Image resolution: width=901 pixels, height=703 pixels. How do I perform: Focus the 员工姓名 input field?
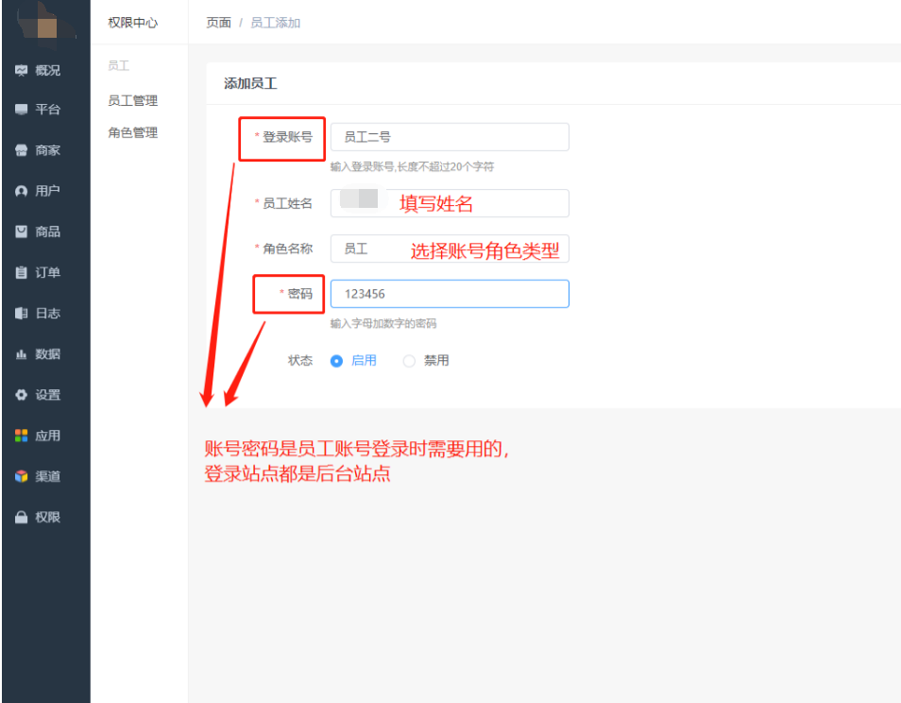pyautogui.click(x=450, y=203)
